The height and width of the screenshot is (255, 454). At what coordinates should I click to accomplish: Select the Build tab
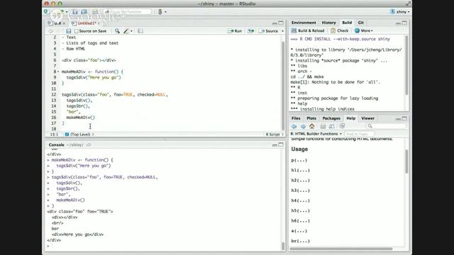pos(347,23)
